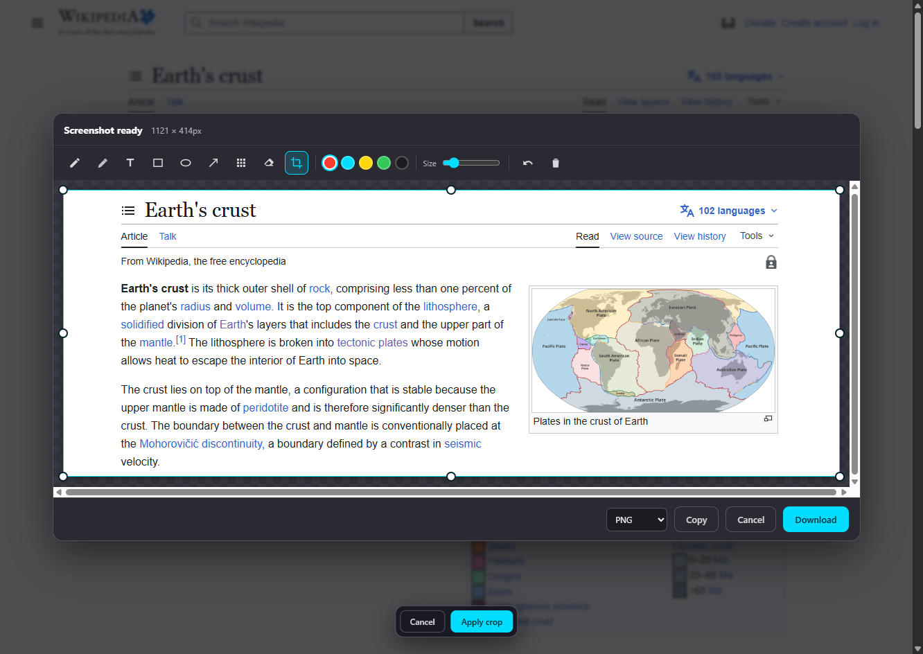
Task: Click the contents list icon beside Earth's crust
Action: click(128, 211)
